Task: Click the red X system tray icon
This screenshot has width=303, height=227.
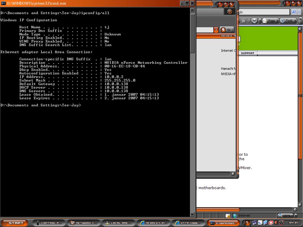Action: (270, 223)
